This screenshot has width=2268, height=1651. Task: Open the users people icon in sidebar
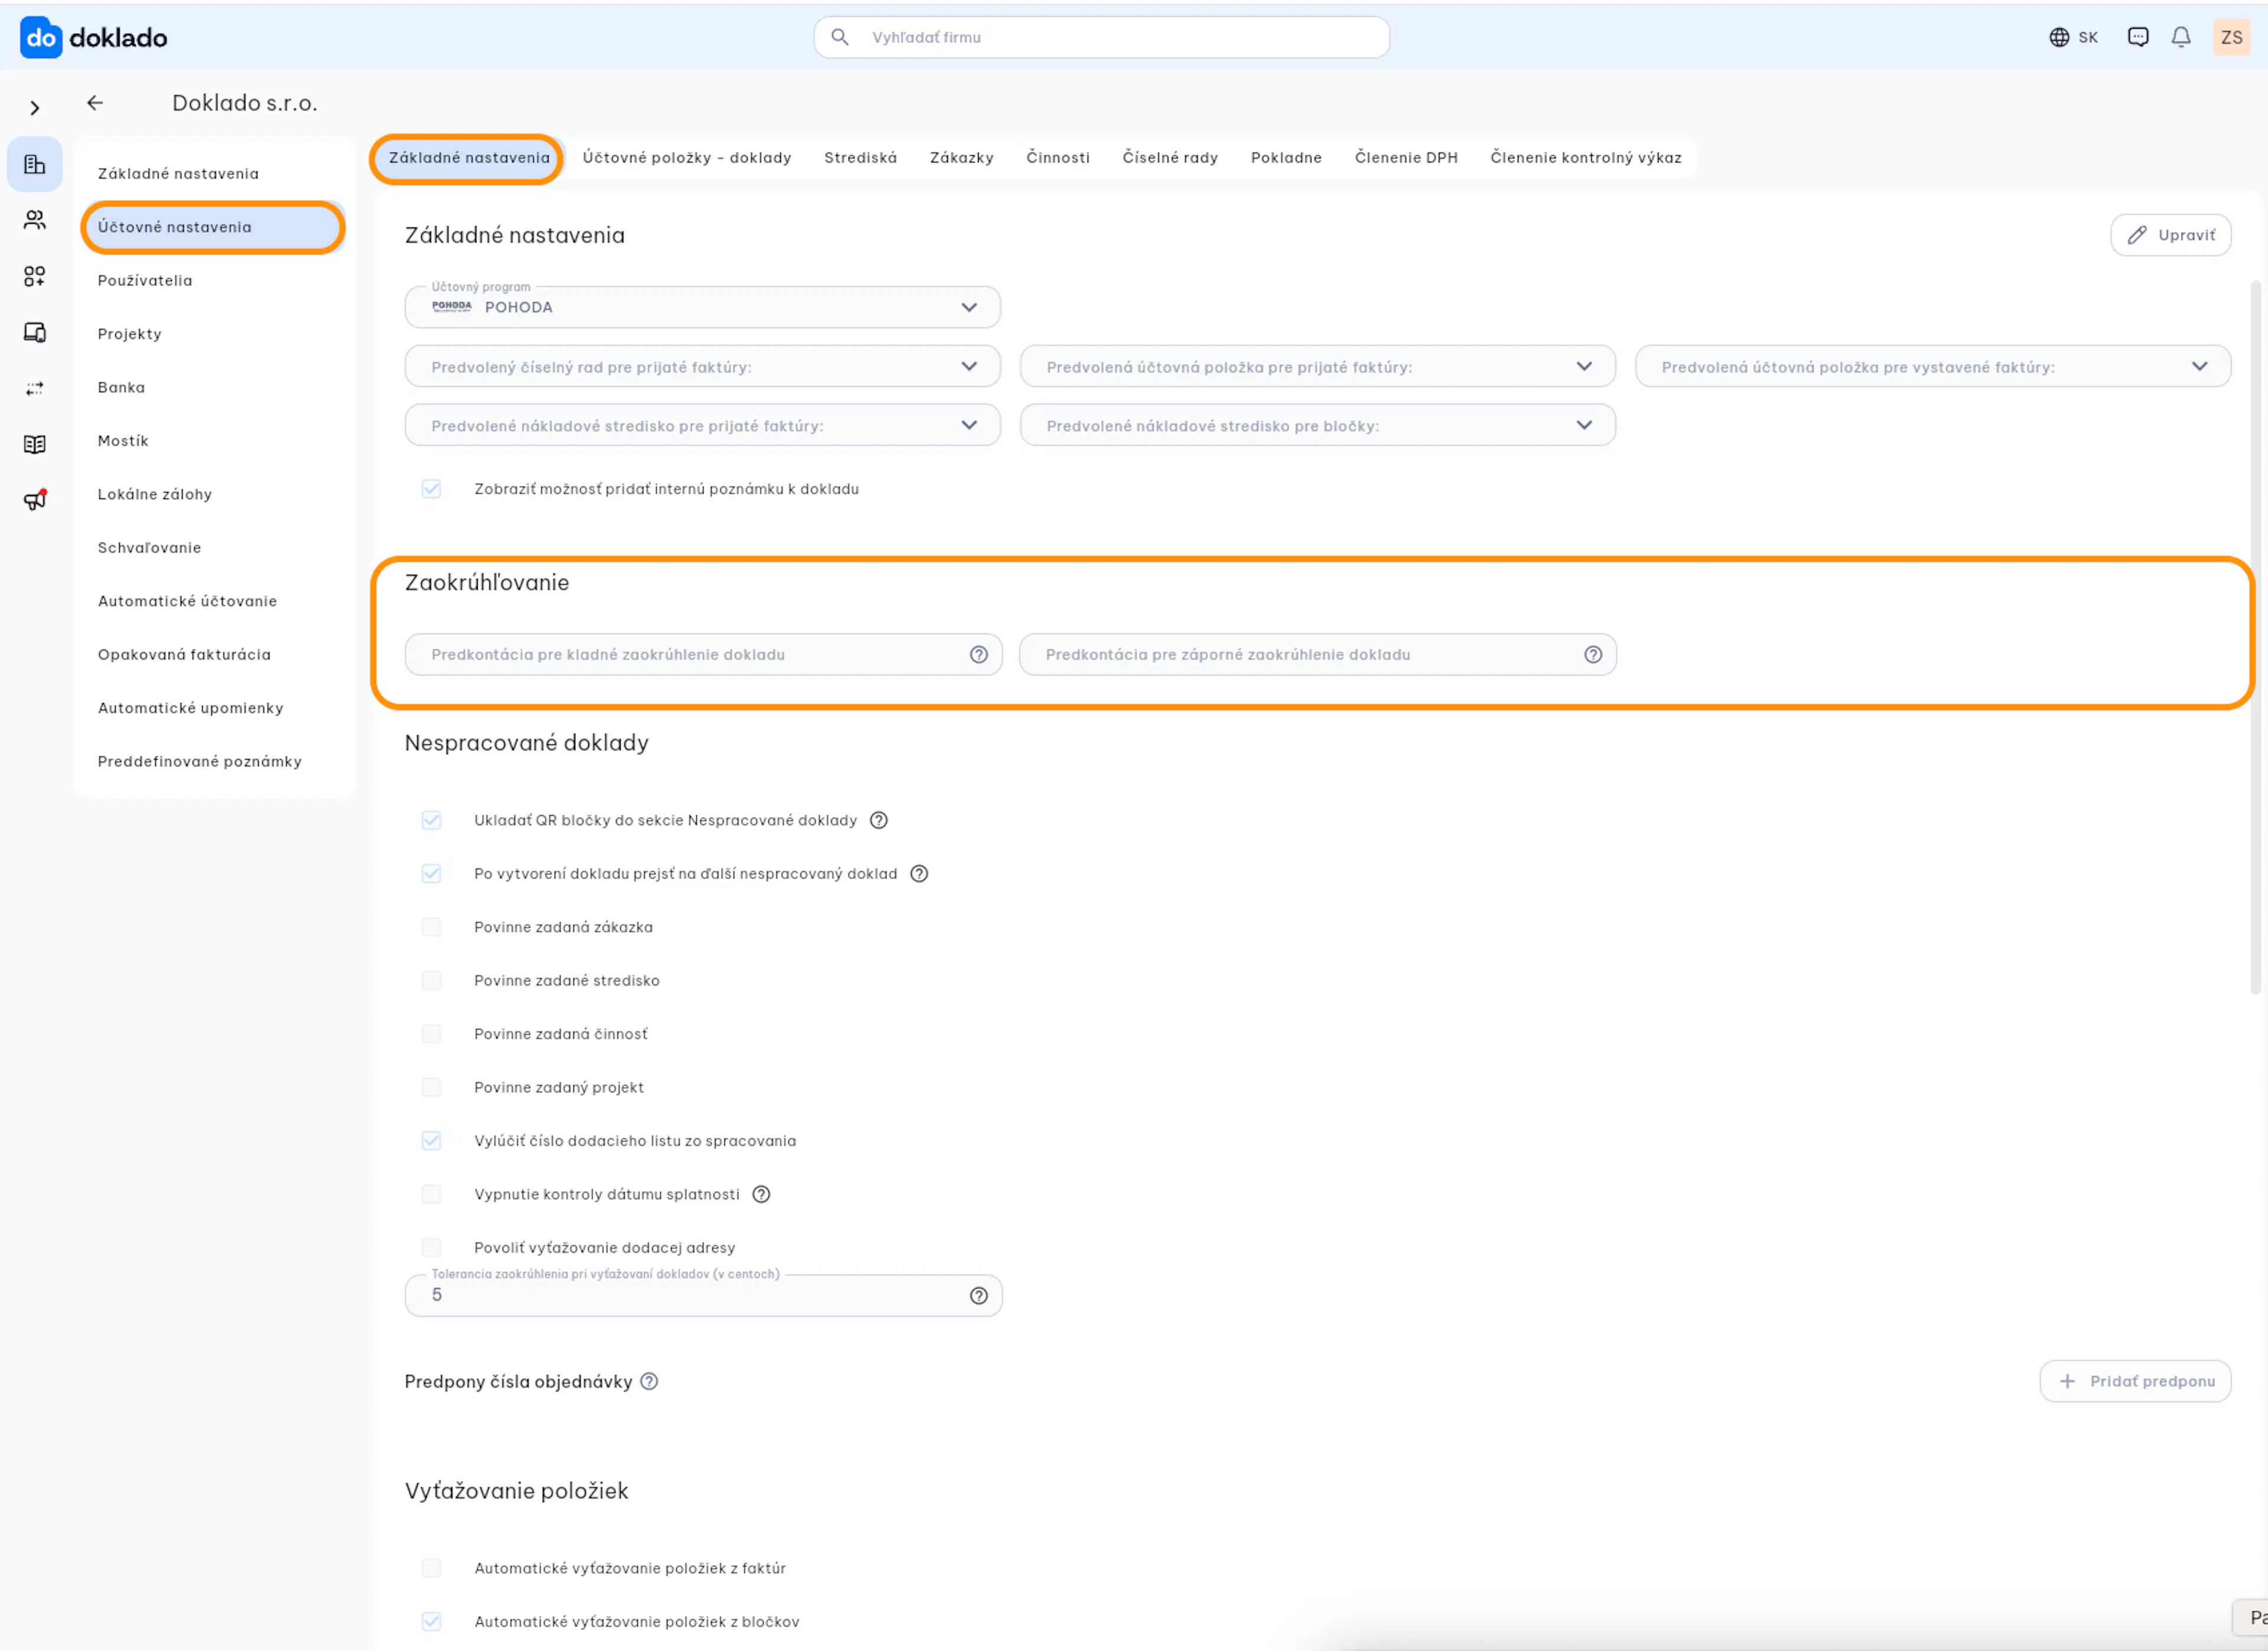coord(35,220)
